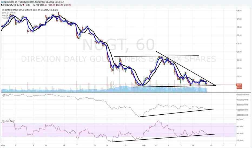Click the low value L:17.93
The image size is (252, 148).
coord(59,5)
